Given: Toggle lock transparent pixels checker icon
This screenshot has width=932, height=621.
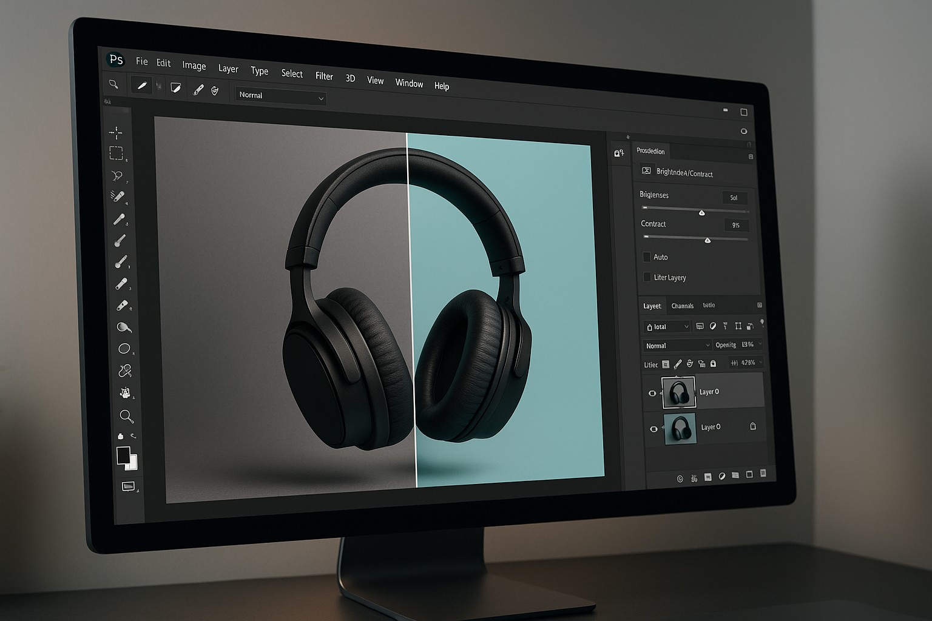Looking at the screenshot, I should (x=666, y=364).
